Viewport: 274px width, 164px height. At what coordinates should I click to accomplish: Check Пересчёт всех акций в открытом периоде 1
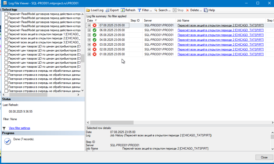[x=6, y=34]
